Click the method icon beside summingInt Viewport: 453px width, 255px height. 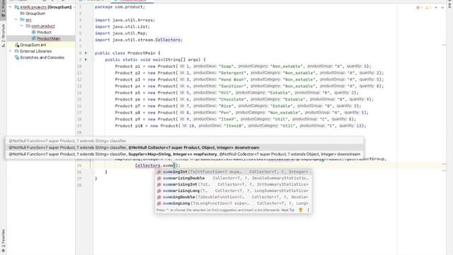(x=159, y=171)
